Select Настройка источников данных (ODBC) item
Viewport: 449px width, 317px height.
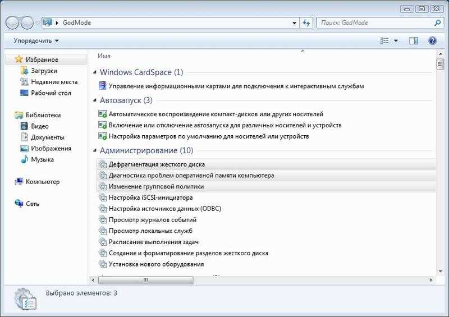coord(160,209)
